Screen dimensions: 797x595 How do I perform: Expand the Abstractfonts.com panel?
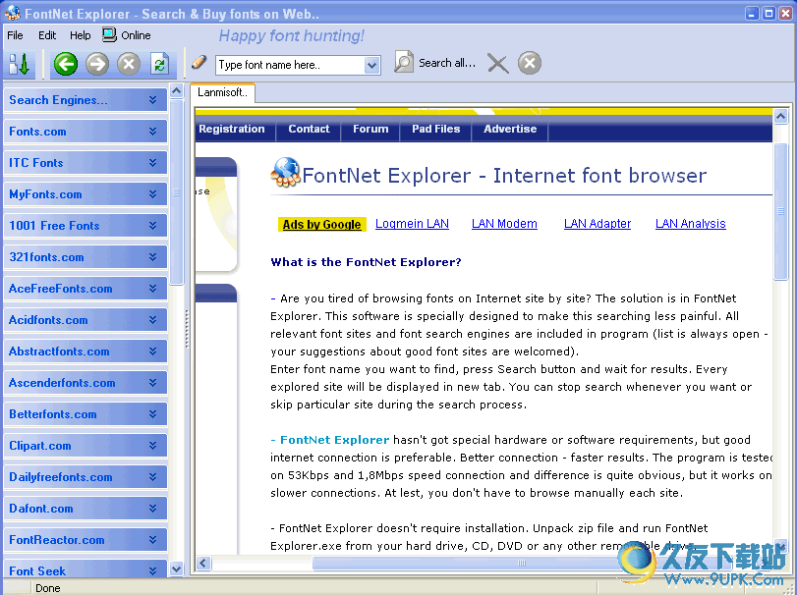pyautogui.click(x=85, y=352)
